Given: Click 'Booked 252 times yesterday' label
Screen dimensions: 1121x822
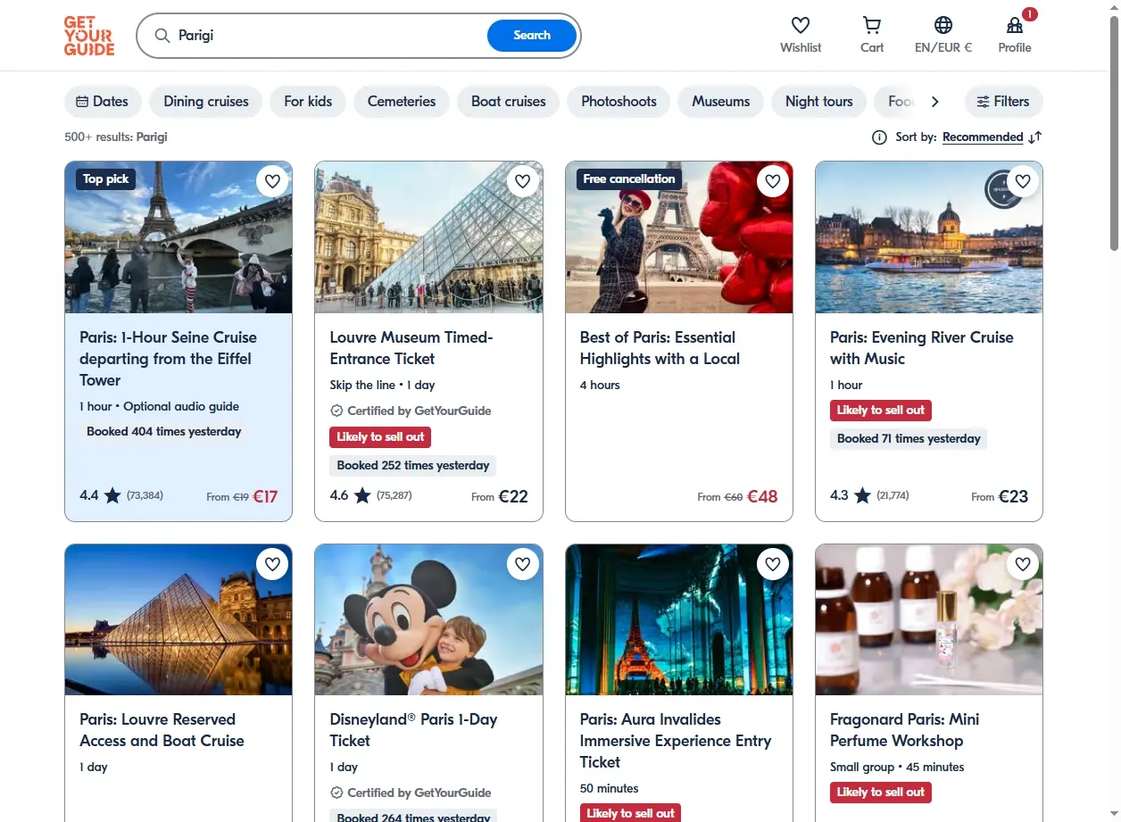Looking at the screenshot, I should point(413,466).
